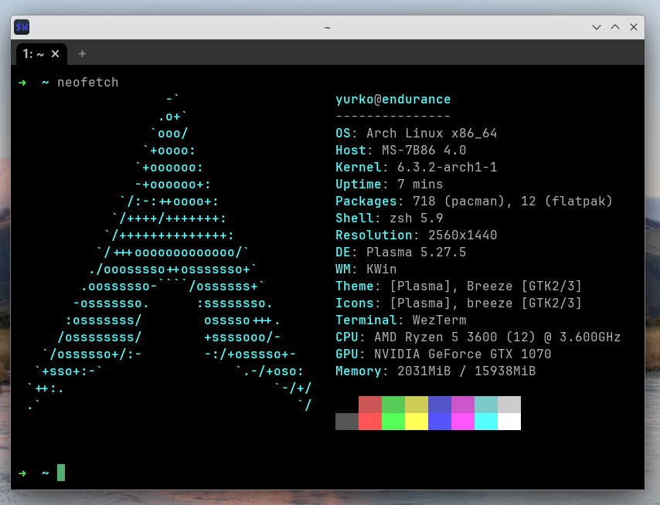This screenshot has width=660, height=505.
Task: Click the muted red color block
Action: tap(370, 405)
